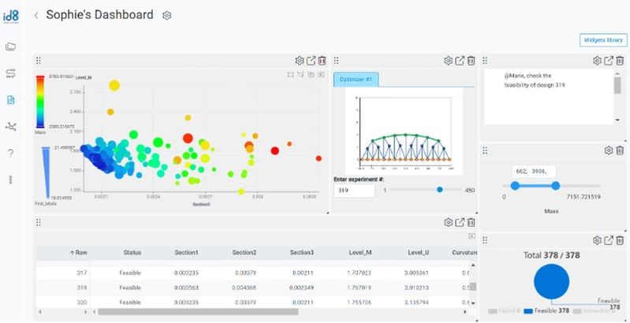Open settings gear of the Mass slider widget
Viewport: 630px width, 323px height.
[608, 150]
